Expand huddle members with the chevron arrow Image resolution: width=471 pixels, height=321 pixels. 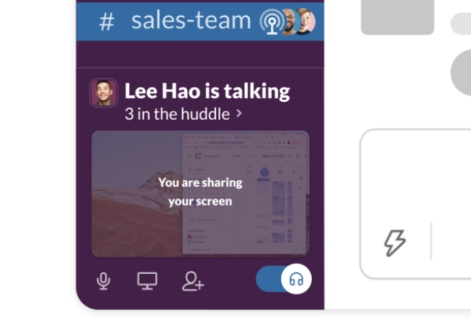pyautogui.click(x=239, y=113)
